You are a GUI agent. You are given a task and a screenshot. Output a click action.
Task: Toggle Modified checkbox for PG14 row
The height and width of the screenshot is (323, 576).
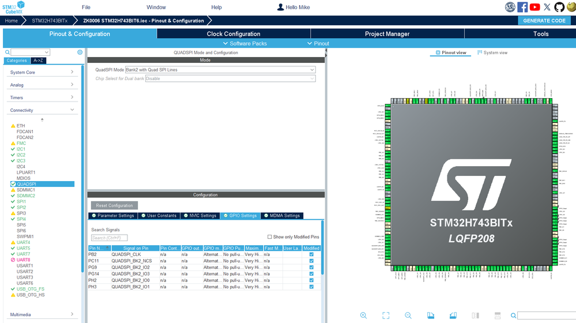[311, 274]
